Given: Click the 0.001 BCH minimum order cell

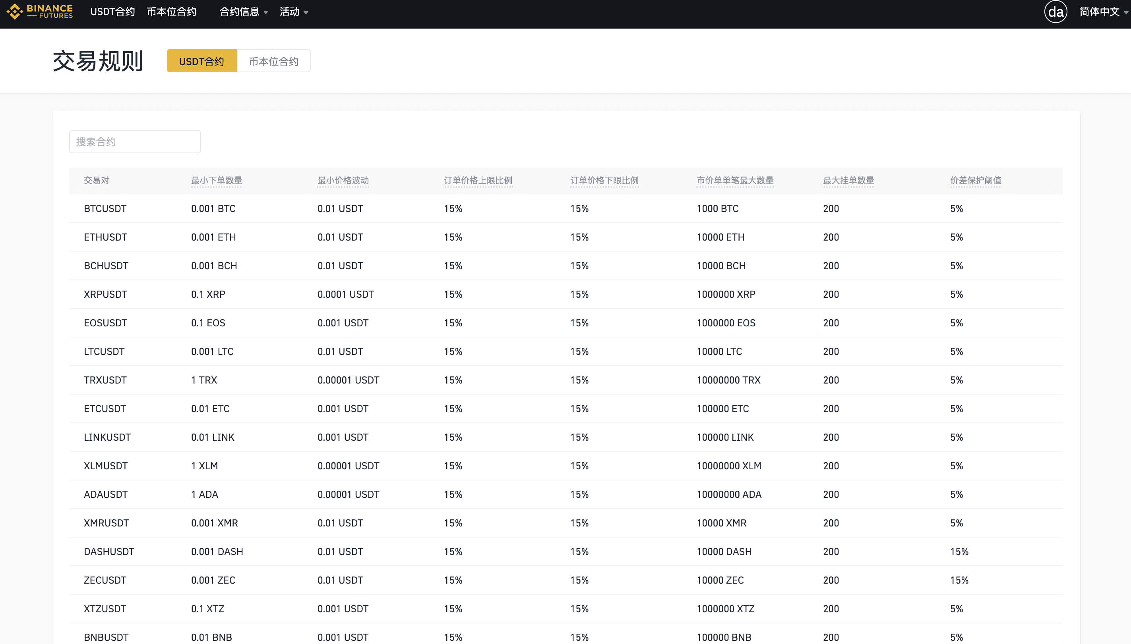Looking at the screenshot, I should click(214, 266).
